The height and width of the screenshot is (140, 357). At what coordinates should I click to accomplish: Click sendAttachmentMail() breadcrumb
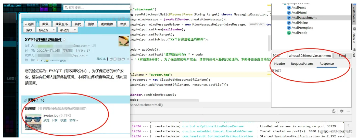(x=146, y=105)
